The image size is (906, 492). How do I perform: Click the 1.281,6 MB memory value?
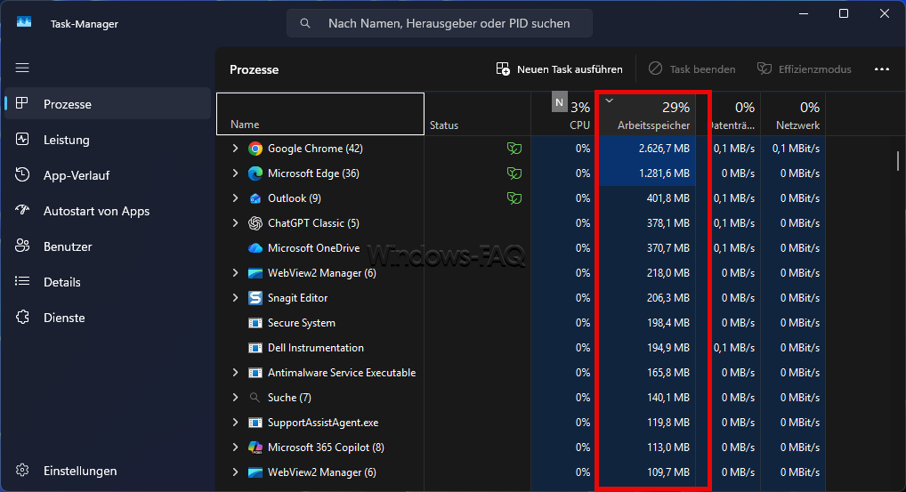pos(664,173)
